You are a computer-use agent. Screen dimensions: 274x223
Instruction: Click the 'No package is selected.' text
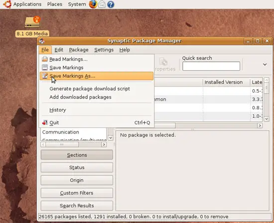(x=148, y=135)
